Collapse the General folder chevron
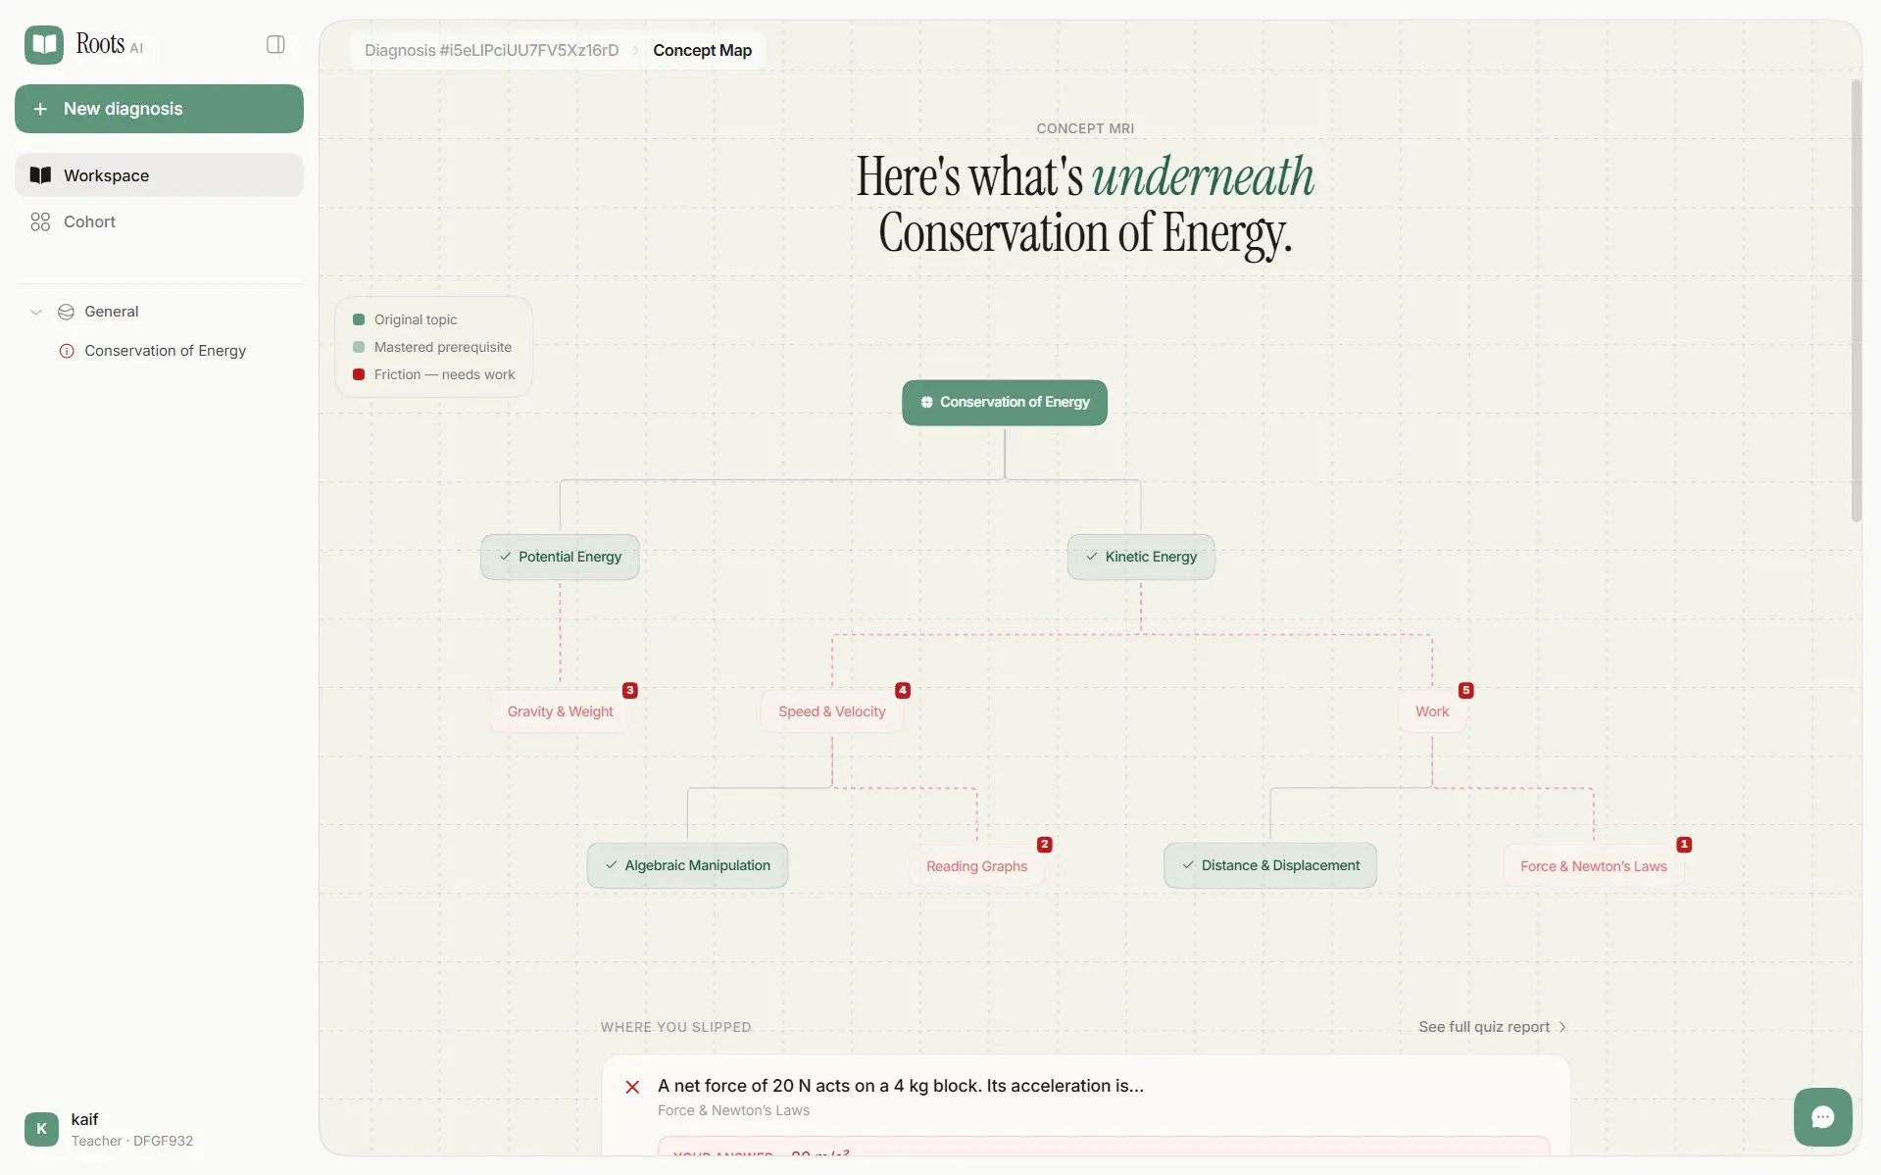Viewport: 1881px width, 1175px height. point(36,312)
